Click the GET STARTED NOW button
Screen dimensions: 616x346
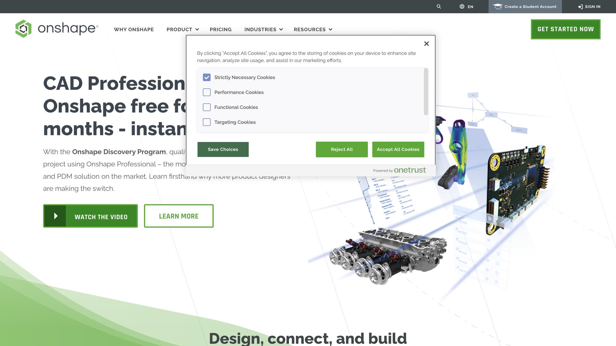pos(565,29)
